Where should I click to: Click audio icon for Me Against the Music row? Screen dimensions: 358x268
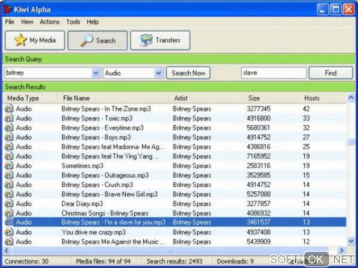click(x=9, y=242)
